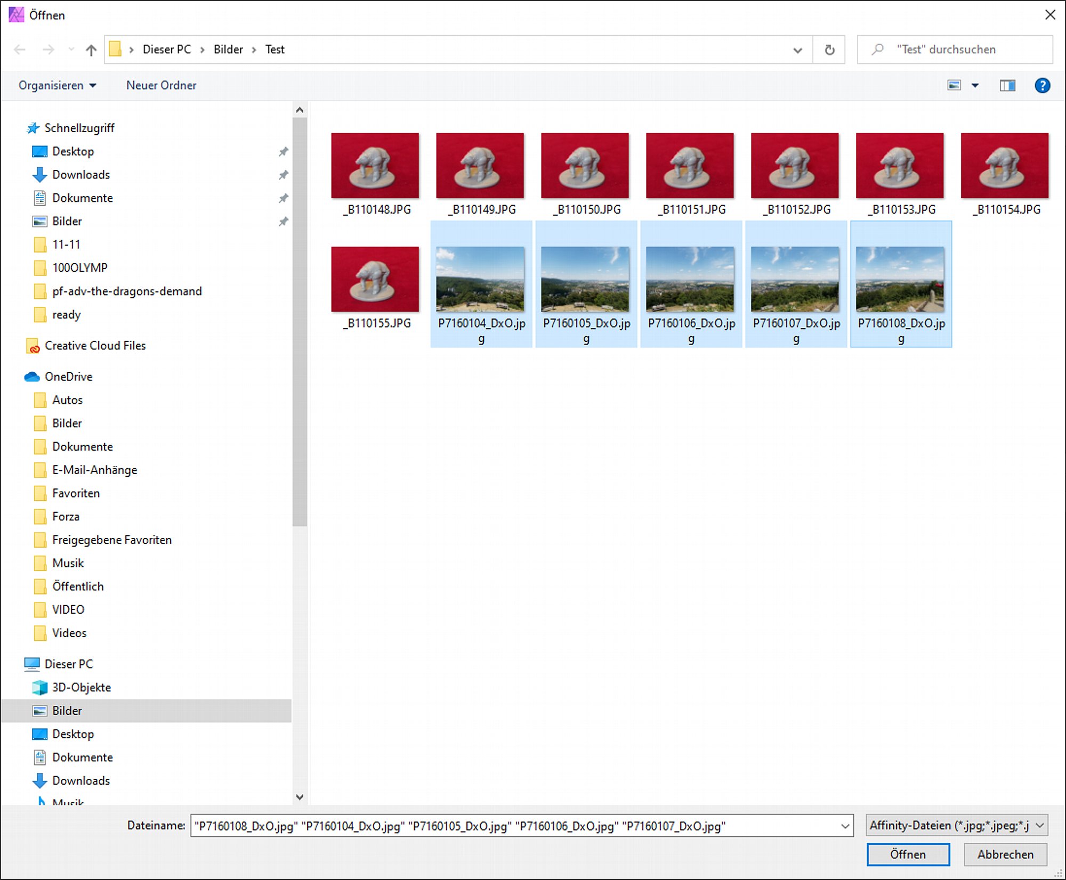Click the back navigation arrow

(x=20, y=50)
